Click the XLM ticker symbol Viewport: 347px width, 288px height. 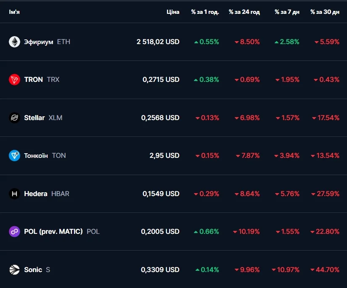pos(56,118)
